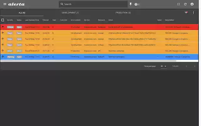Screen dimensions: 201x126
Task: Click the Warning severity badge
Action: [11, 57]
